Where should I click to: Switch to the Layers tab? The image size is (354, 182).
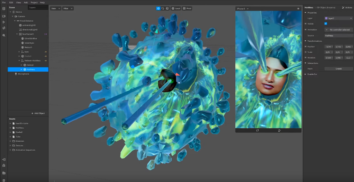33,7
